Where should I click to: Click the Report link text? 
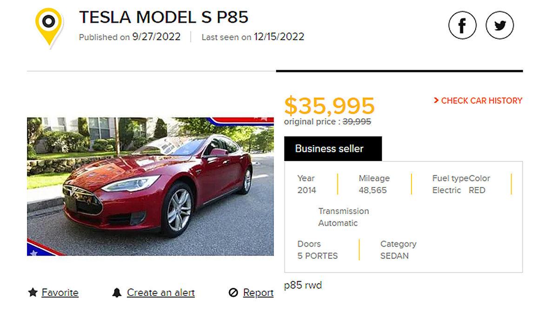pyautogui.click(x=258, y=293)
